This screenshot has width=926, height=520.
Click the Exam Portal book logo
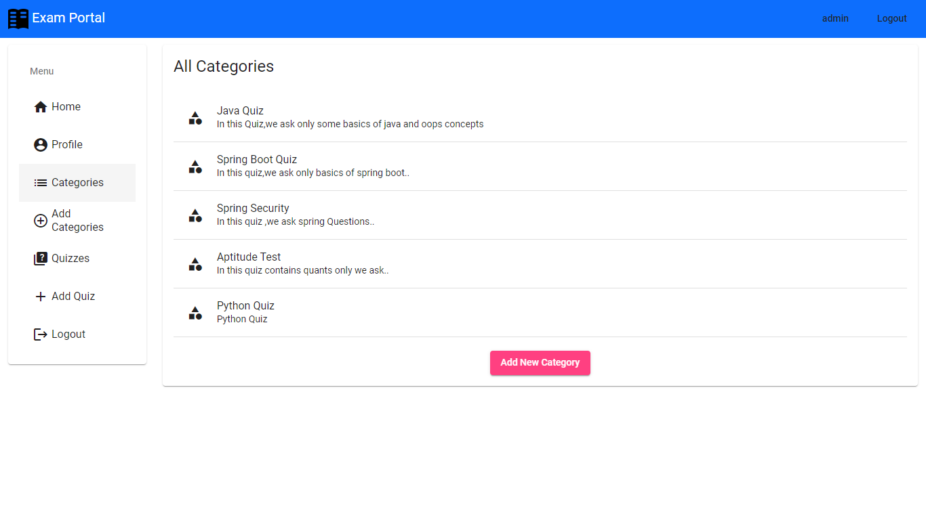pyautogui.click(x=18, y=18)
